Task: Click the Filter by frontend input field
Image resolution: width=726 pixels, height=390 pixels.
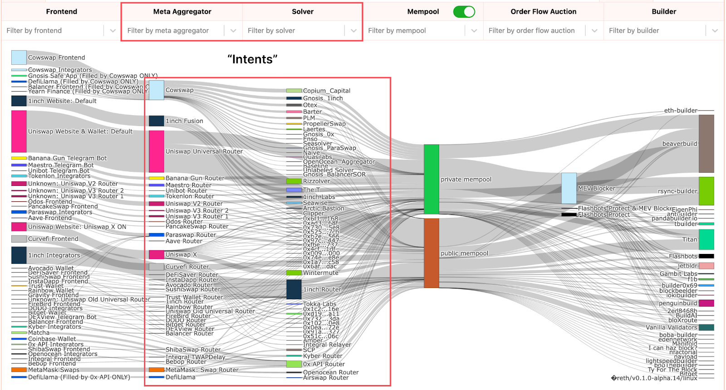Action: [x=54, y=31]
